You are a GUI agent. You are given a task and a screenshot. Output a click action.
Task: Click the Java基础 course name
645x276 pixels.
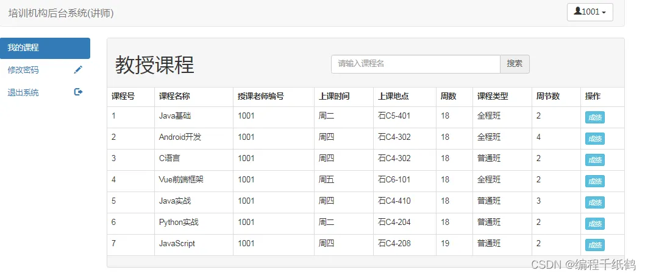pyautogui.click(x=175, y=116)
